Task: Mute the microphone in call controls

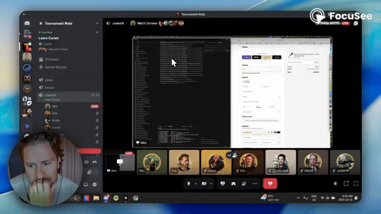Action: (189, 184)
